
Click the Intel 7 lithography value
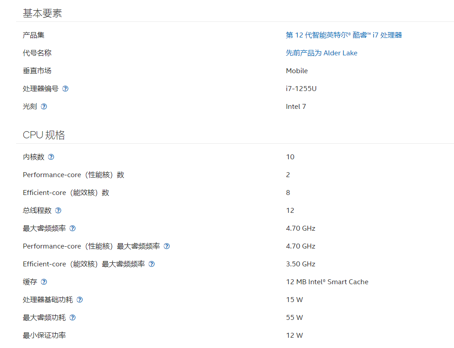[296, 107]
